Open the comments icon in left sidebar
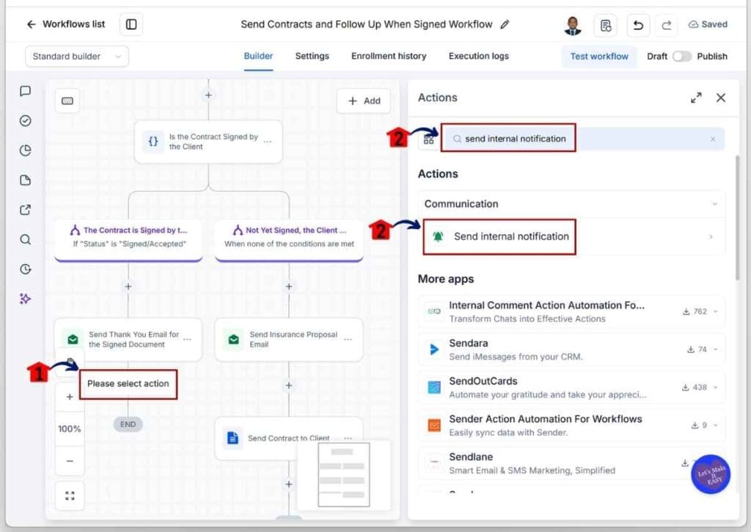The height and width of the screenshot is (532, 751). coord(26,91)
